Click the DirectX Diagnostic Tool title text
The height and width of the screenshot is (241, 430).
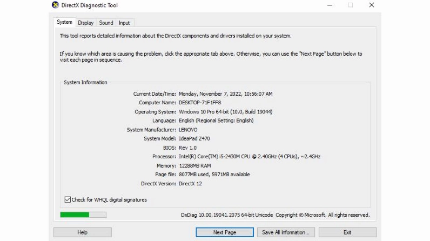point(91,5)
